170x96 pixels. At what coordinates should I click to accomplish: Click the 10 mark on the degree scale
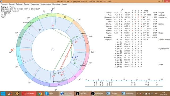click(111, 79)
